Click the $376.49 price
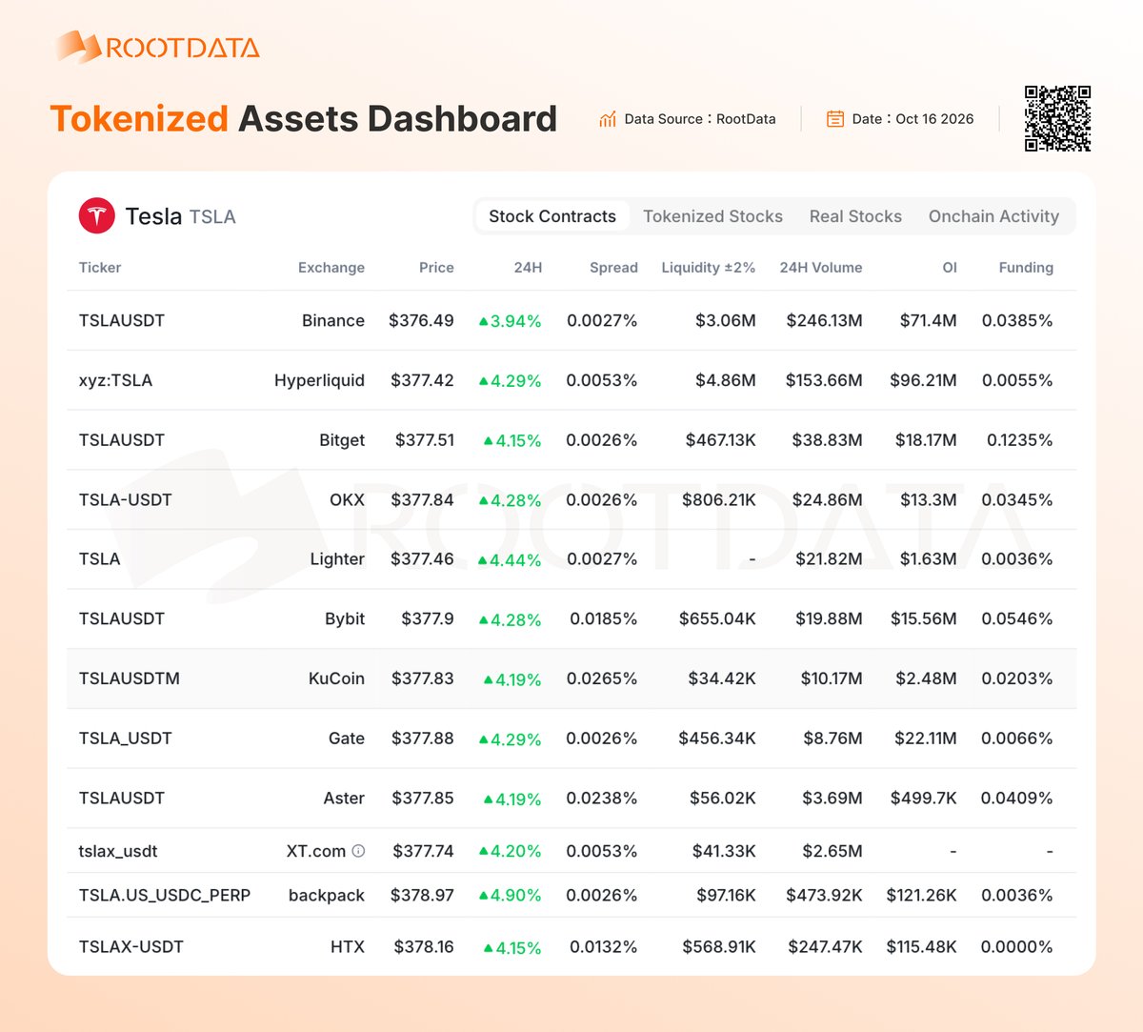The image size is (1143, 1032). click(421, 321)
